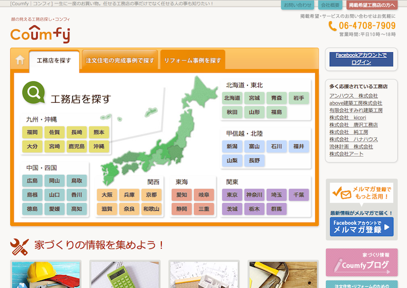Click the Facebook メルマガ登録 button
This screenshot has width=407, height=288.
362,227
